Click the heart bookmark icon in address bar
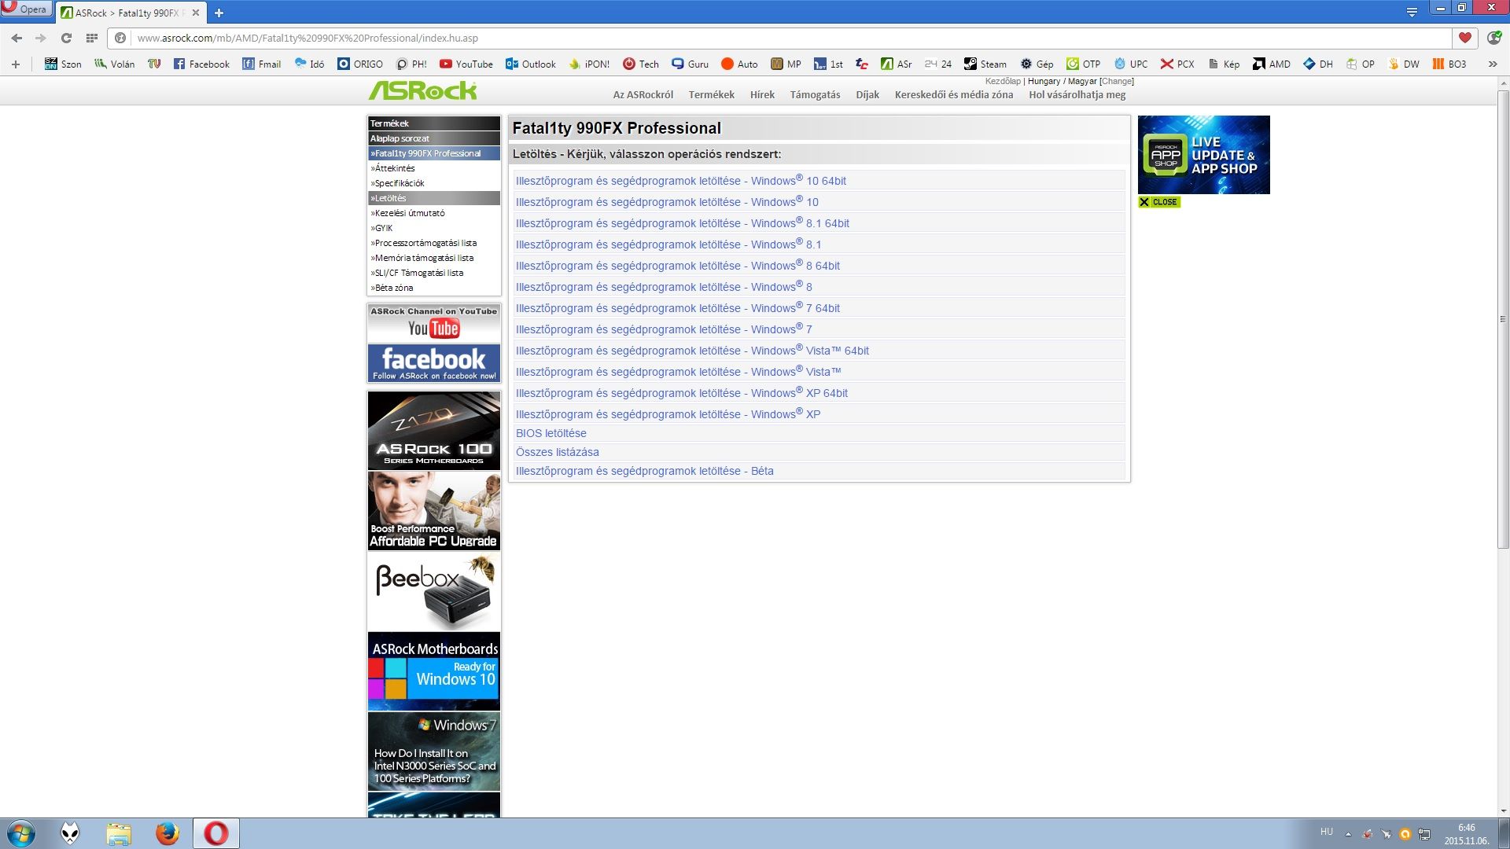 (1464, 38)
